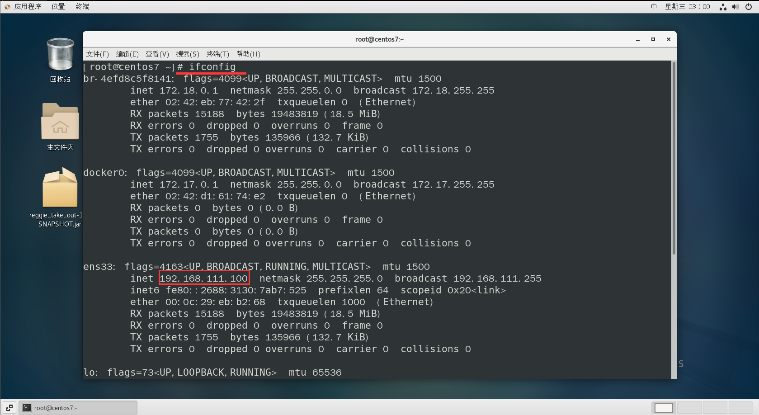The image size is (759, 415).
Task: Open the 编辑(E) menu in terminal
Action: click(127, 54)
